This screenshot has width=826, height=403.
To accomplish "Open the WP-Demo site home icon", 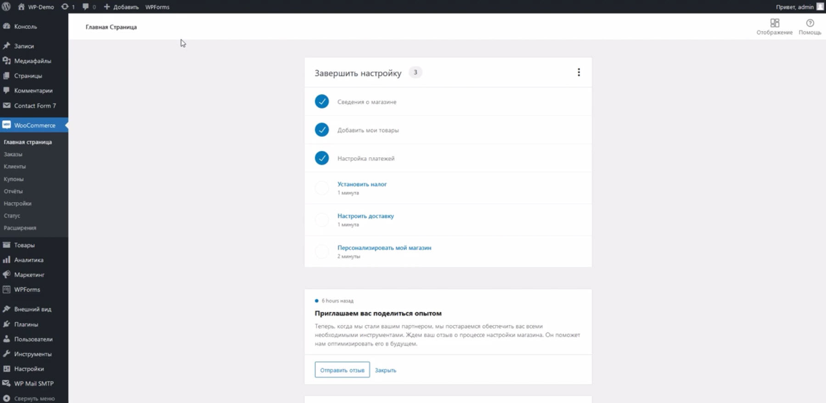I will (21, 7).
